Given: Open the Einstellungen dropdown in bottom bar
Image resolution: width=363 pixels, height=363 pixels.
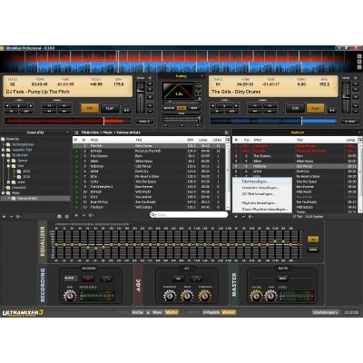Looking at the screenshot, I should (x=326, y=312).
